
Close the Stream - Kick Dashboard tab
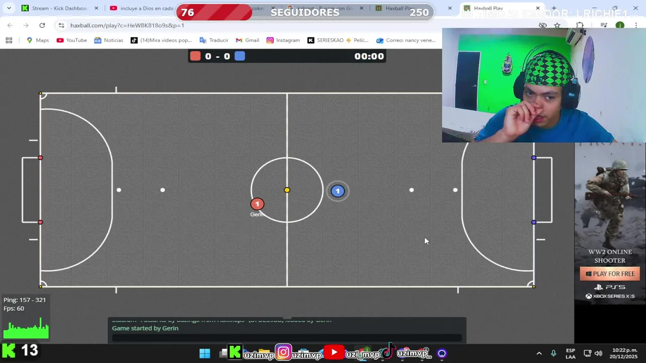click(96, 8)
